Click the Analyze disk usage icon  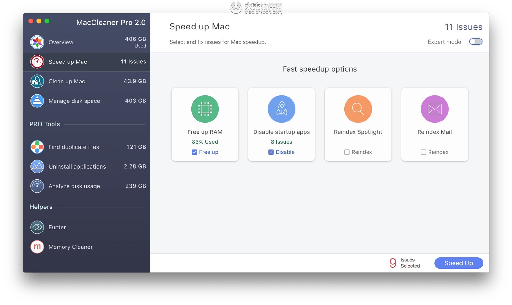coord(37,186)
